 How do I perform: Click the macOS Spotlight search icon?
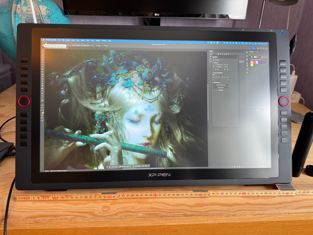[253, 43]
